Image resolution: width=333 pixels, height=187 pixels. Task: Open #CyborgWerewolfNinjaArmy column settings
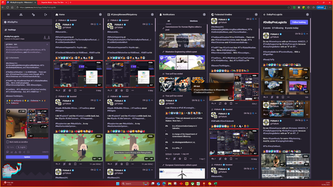(x=152, y=15)
